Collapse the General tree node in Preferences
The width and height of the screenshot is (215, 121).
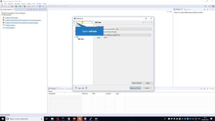click(x=75, y=25)
